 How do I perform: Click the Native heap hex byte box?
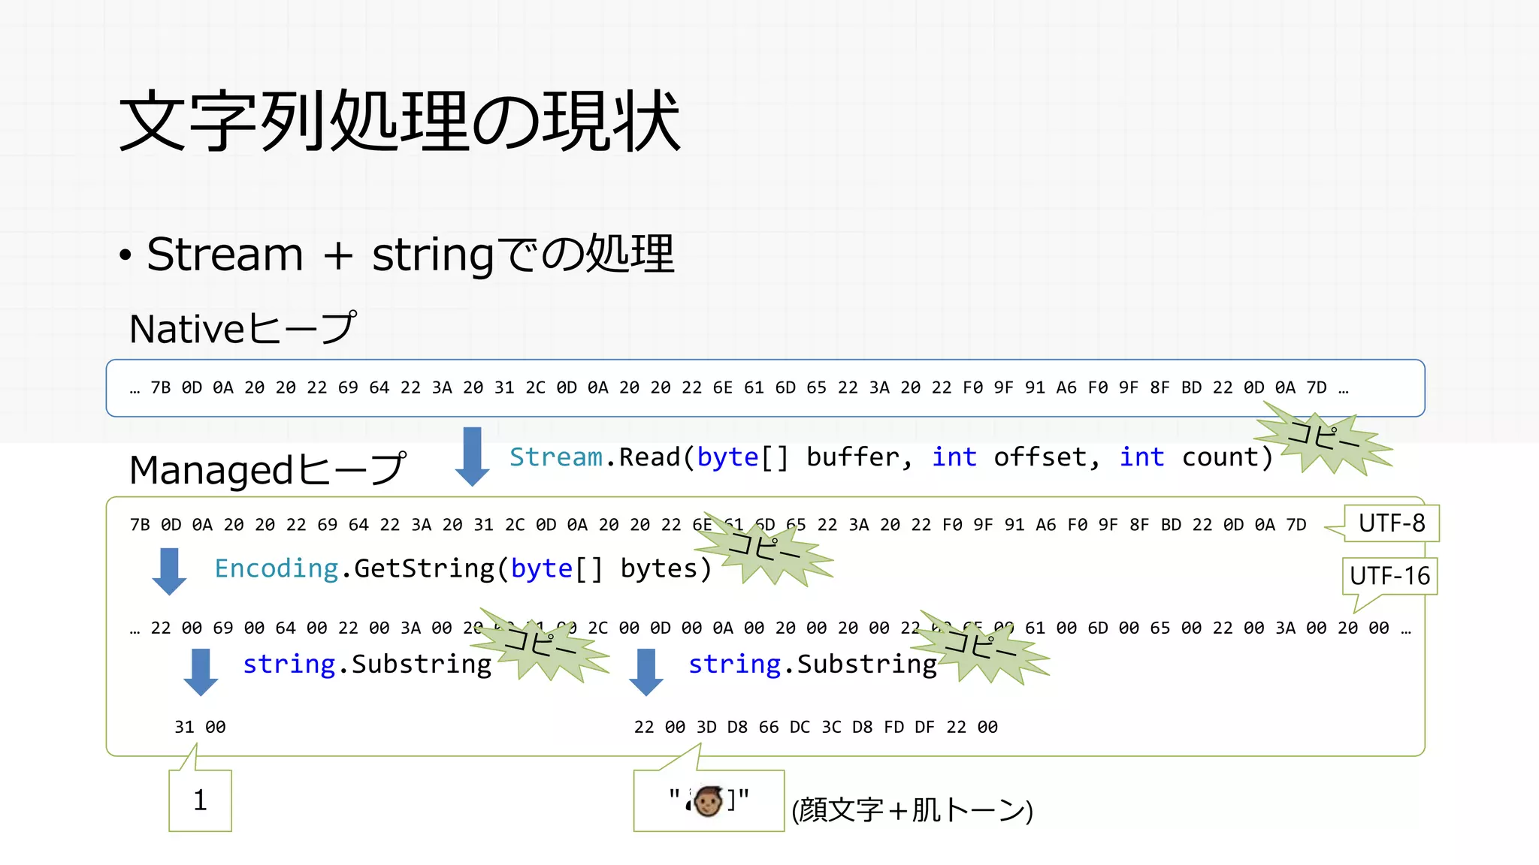[765, 388]
